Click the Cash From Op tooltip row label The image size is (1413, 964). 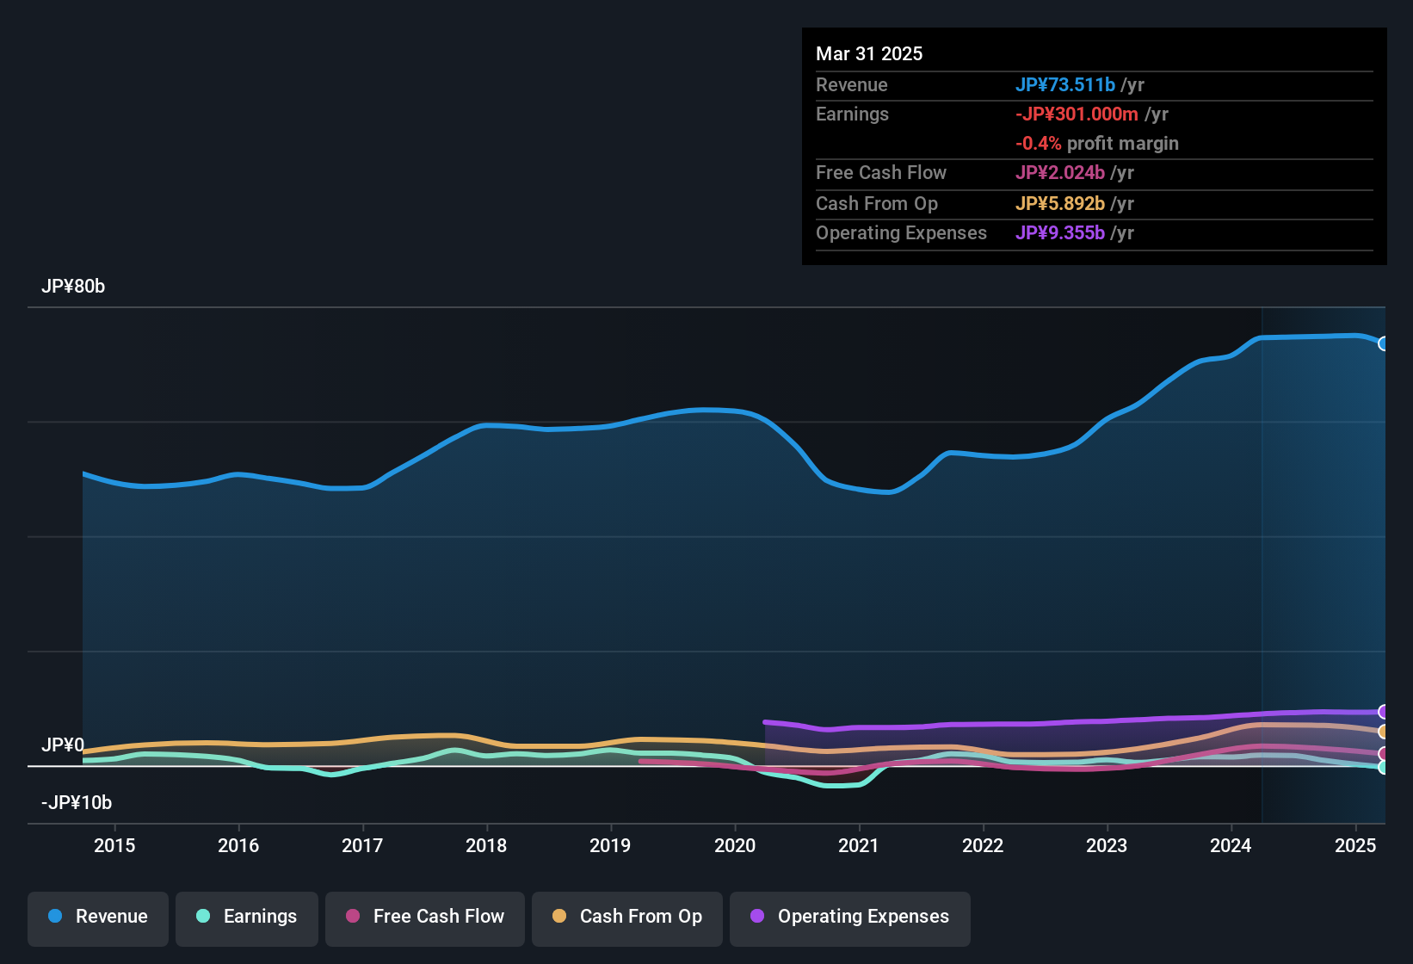pyautogui.click(x=877, y=203)
